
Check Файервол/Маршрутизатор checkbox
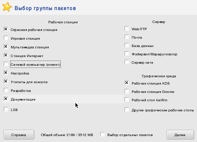click(127, 54)
